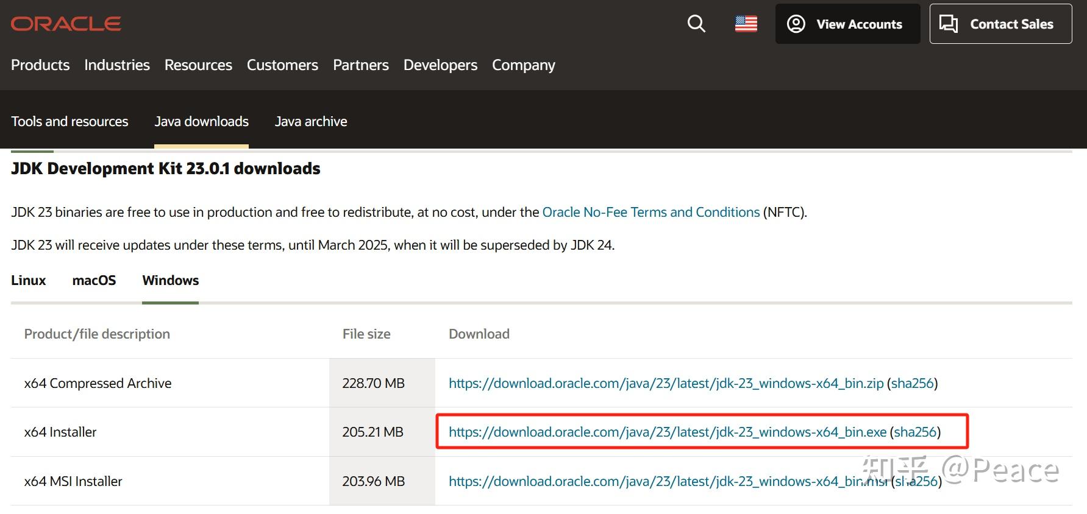Click the View Accounts user icon
The image size is (1087, 514).
796,24
